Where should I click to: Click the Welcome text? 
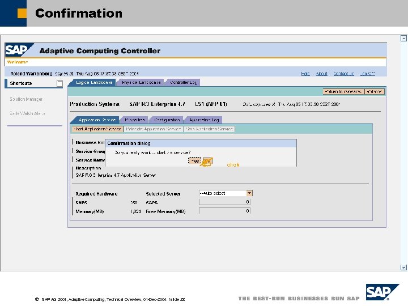pos(18,62)
